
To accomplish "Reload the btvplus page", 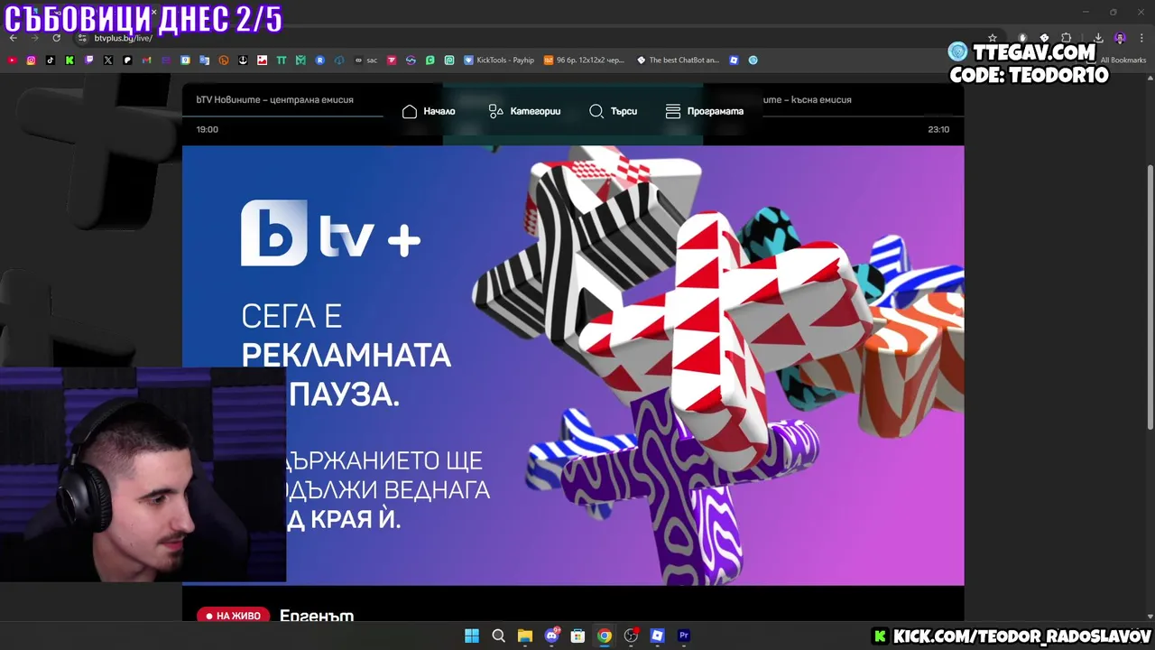I will point(56,38).
